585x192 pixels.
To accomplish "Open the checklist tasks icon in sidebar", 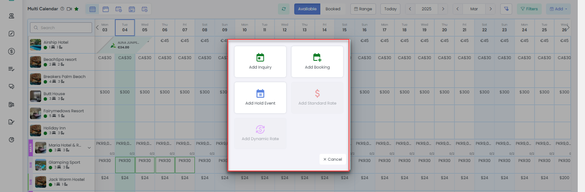I will click(12, 69).
